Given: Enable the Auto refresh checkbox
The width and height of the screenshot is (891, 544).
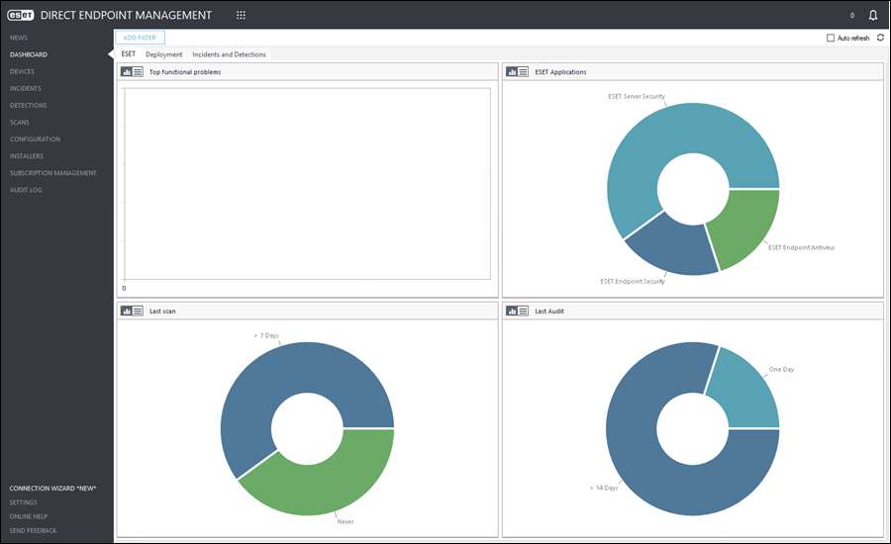Looking at the screenshot, I should point(831,38).
